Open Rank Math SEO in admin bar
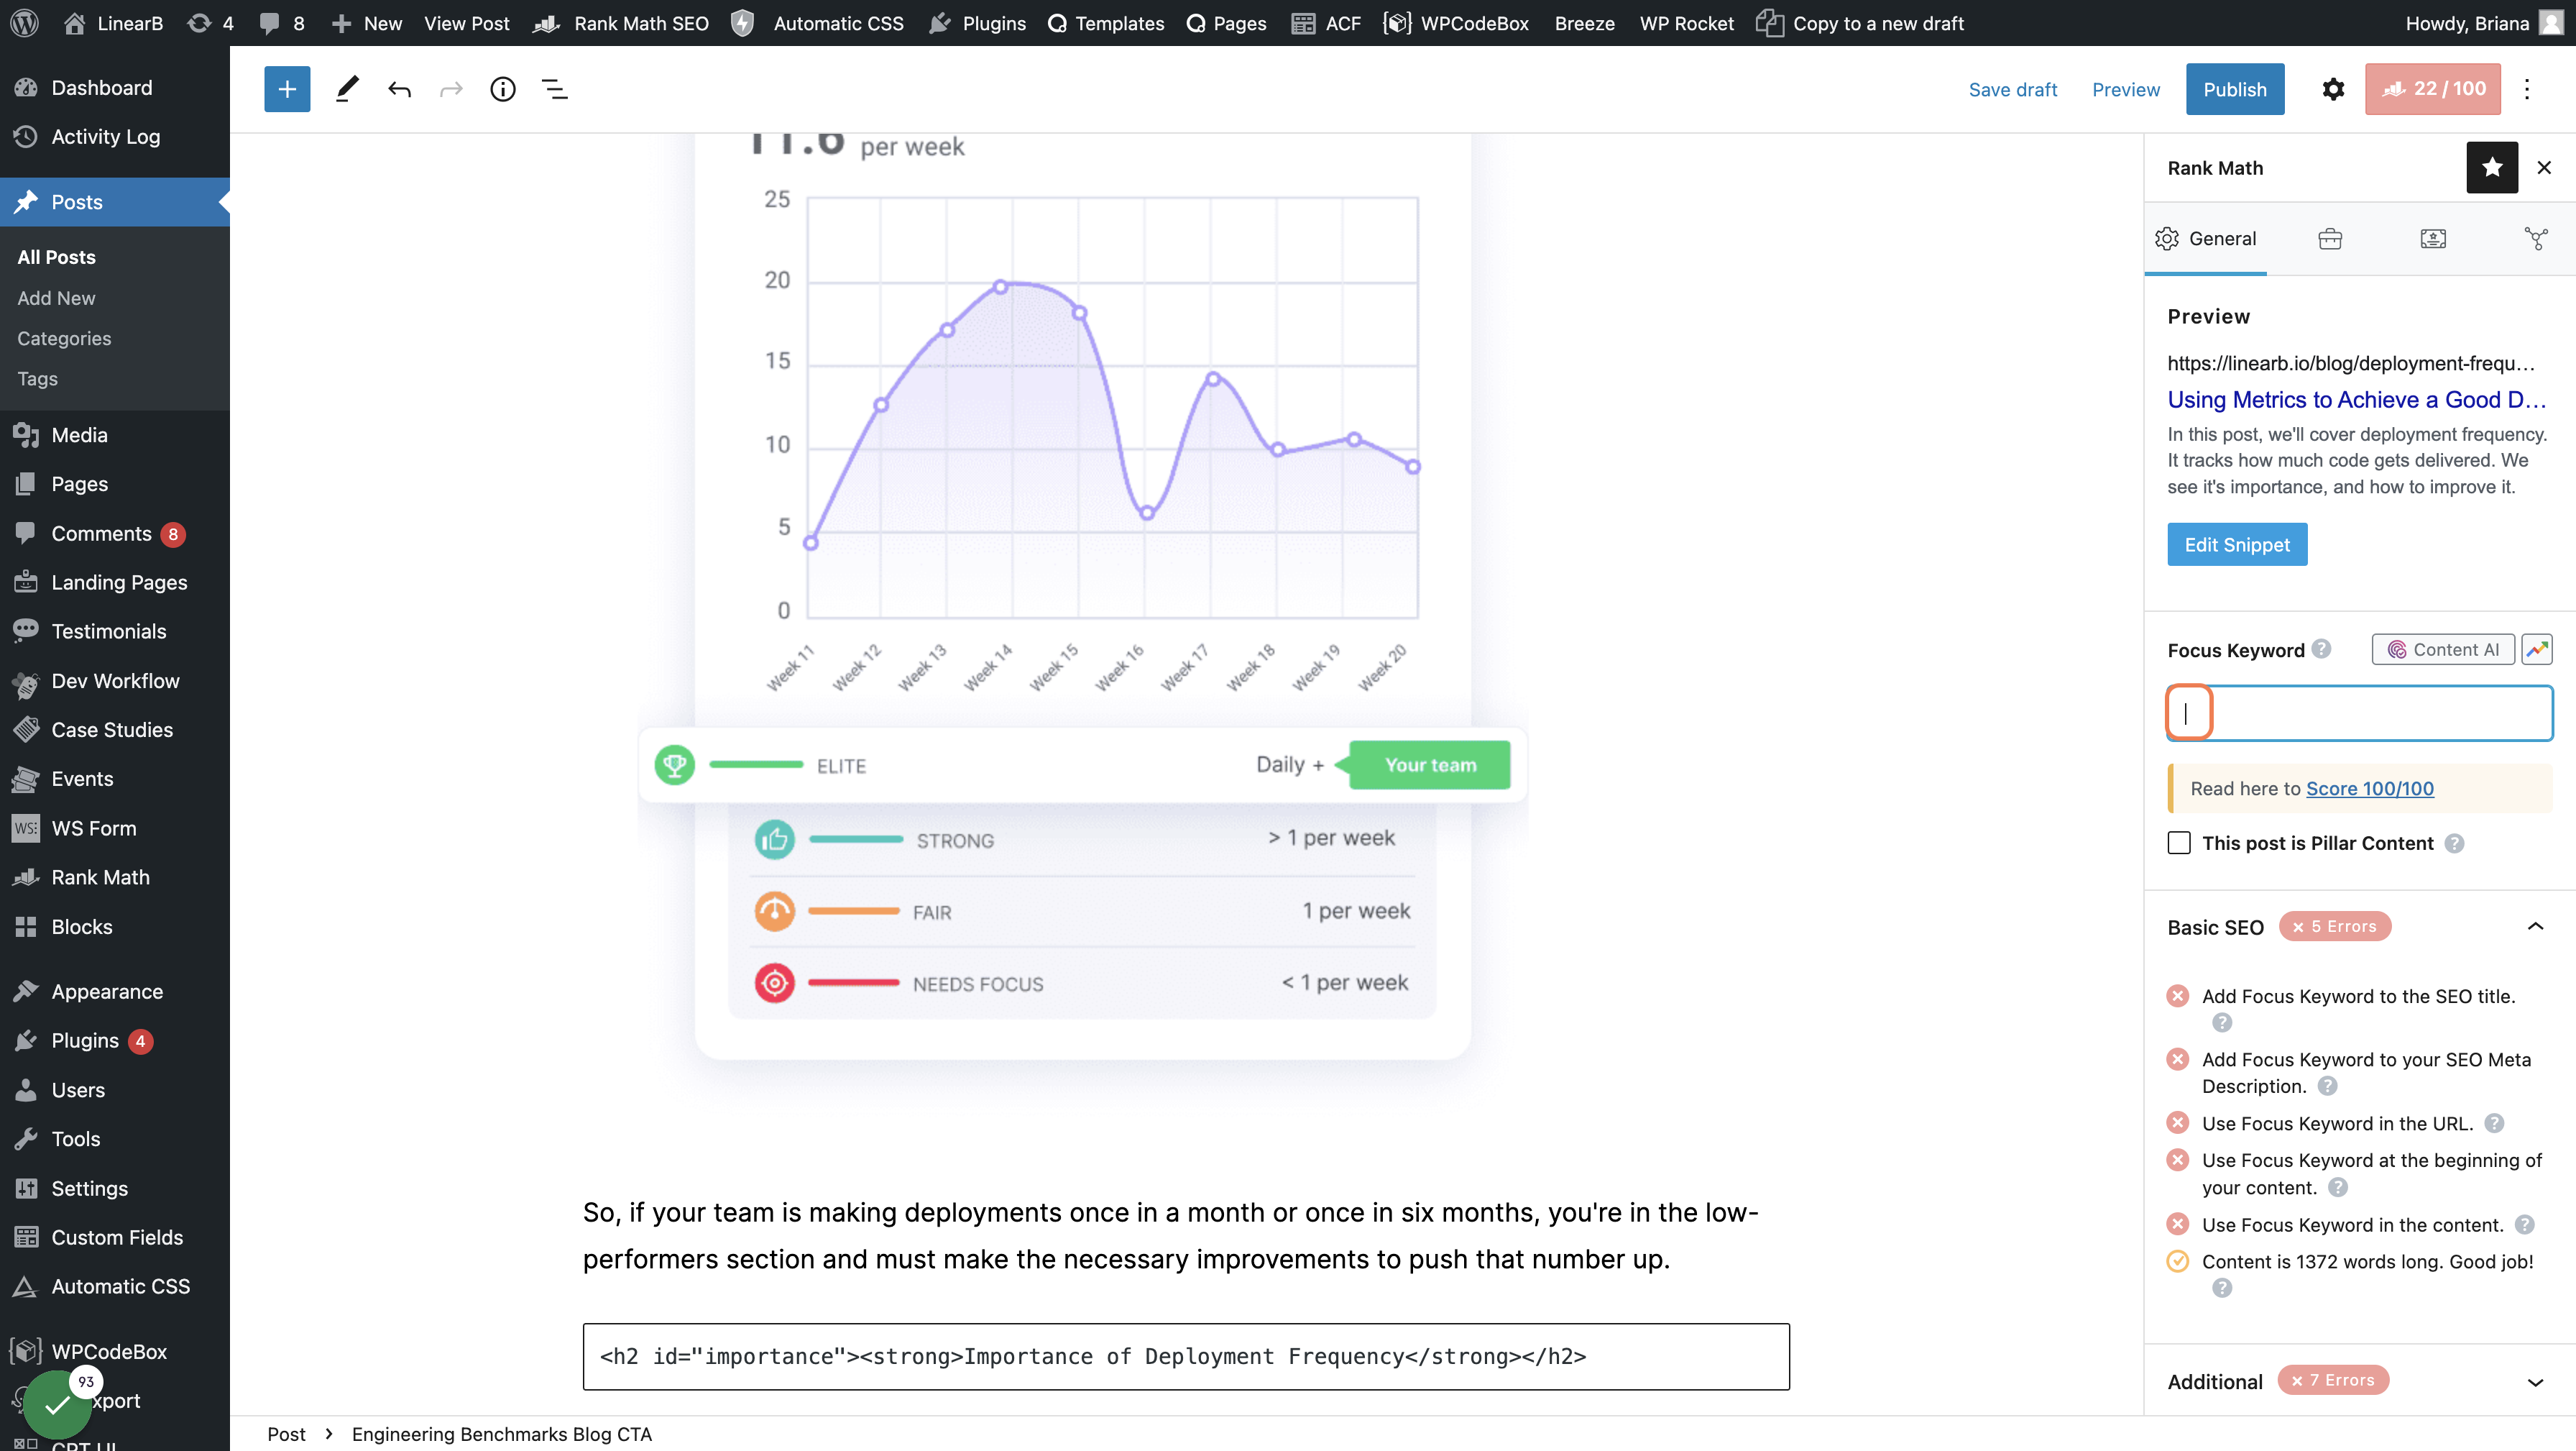Viewport: 2576px width, 1451px height. [x=621, y=22]
